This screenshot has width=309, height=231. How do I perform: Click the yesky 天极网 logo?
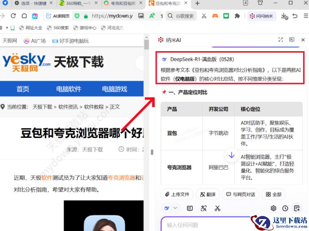coord(26,62)
